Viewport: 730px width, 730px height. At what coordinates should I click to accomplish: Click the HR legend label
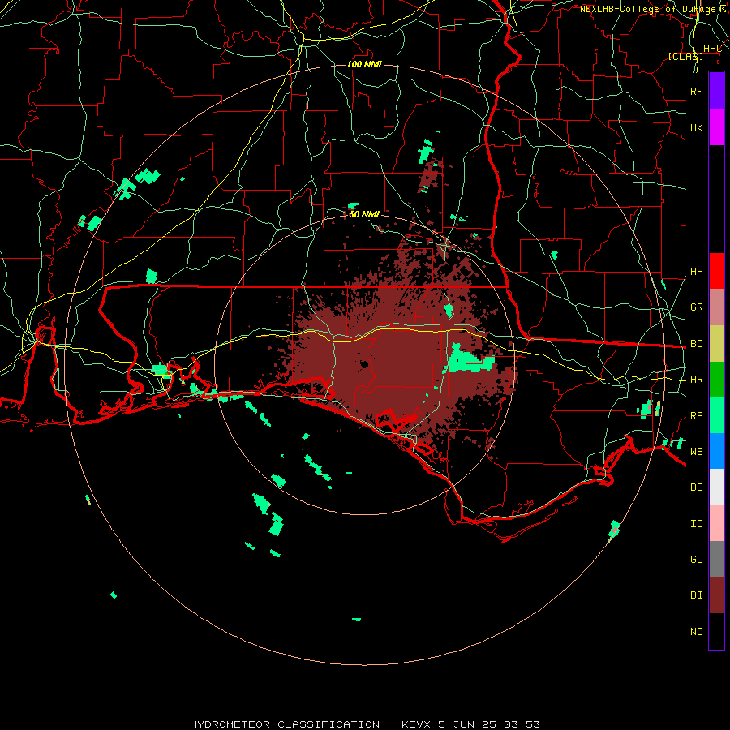[x=696, y=380]
